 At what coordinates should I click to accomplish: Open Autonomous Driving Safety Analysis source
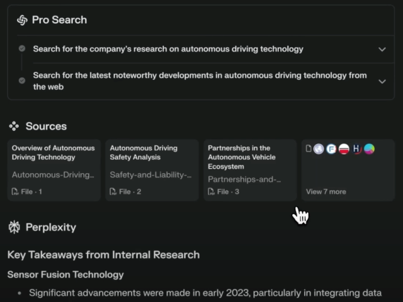click(152, 170)
